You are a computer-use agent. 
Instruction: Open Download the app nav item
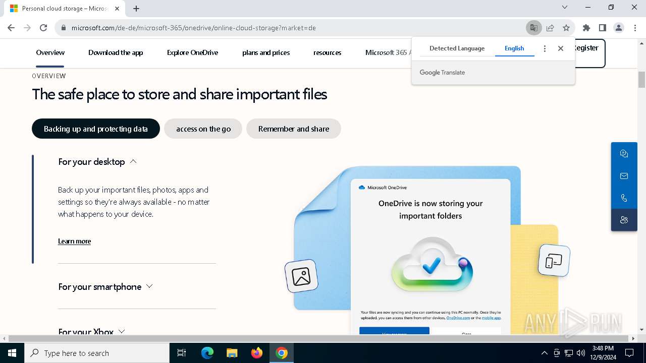[x=116, y=52]
